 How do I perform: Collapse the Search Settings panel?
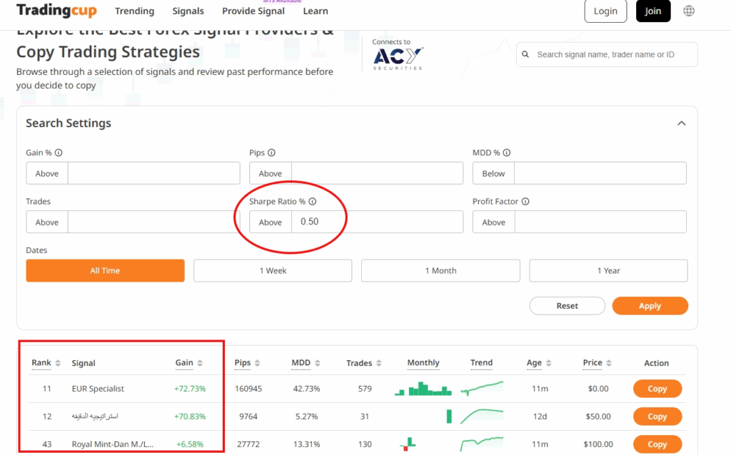[x=681, y=123]
